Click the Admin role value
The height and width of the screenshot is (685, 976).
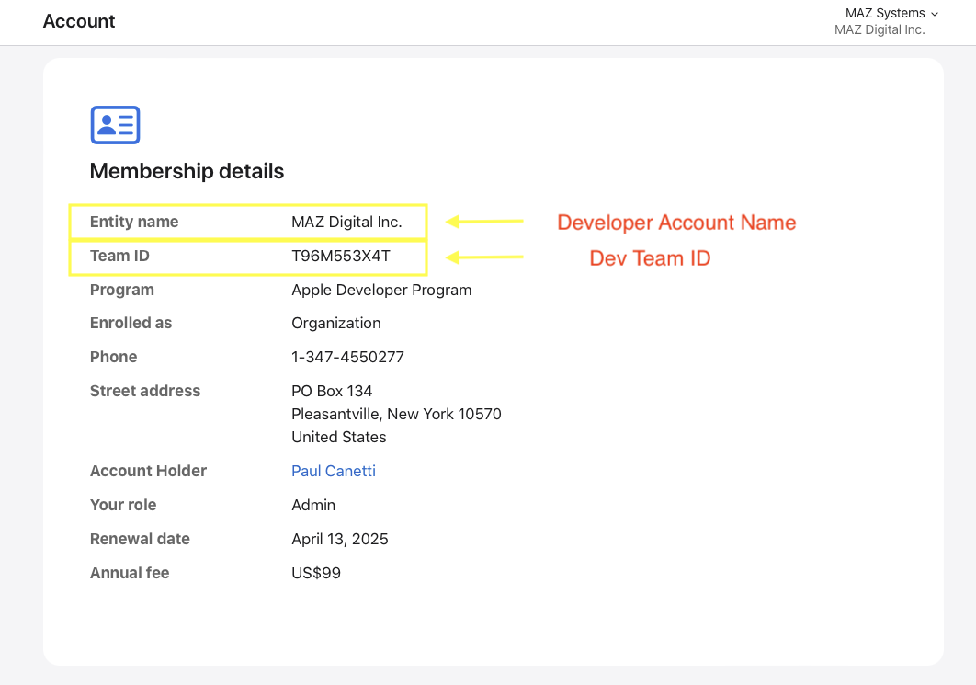pyautogui.click(x=313, y=505)
